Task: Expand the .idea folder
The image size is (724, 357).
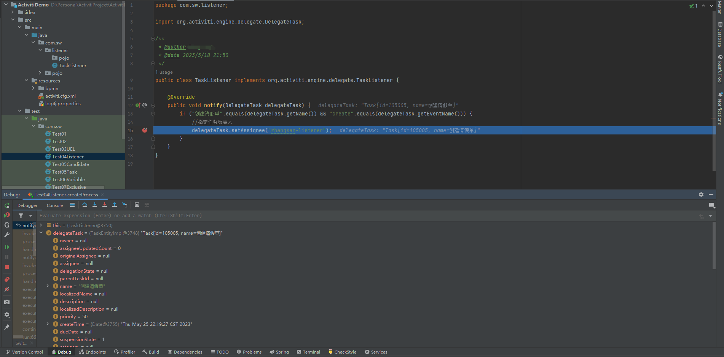Action: tap(13, 12)
